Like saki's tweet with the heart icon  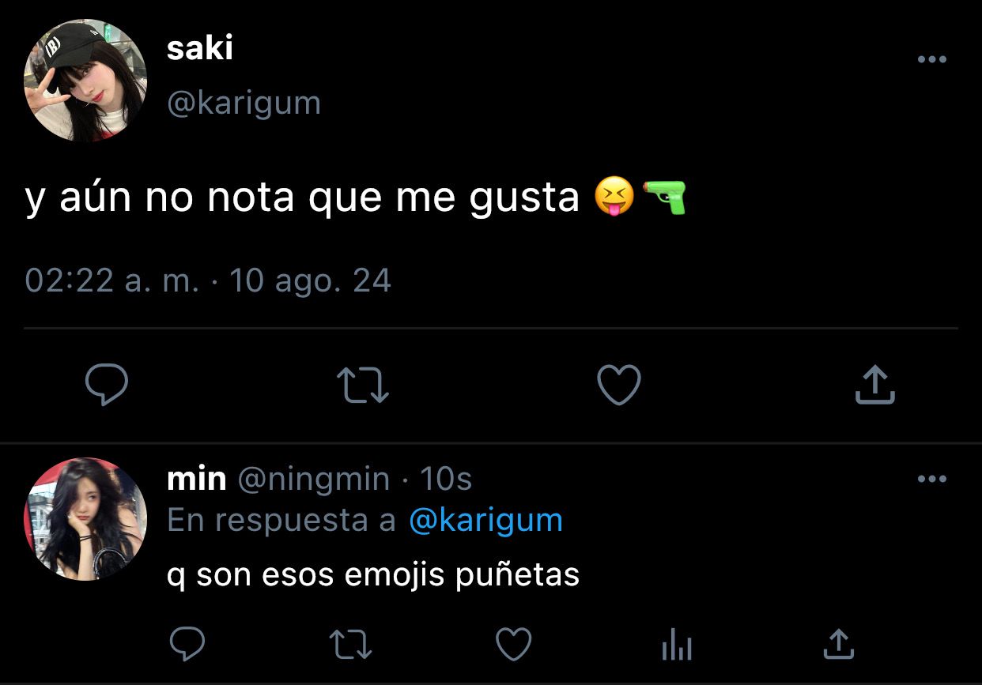pyautogui.click(x=618, y=385)
